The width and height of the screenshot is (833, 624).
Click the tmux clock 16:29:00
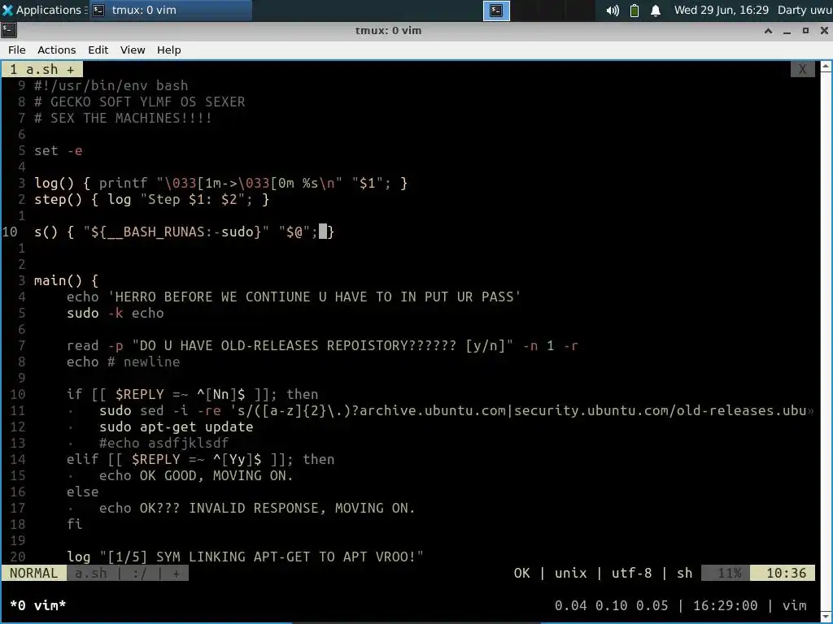click(x=725, y=605)
